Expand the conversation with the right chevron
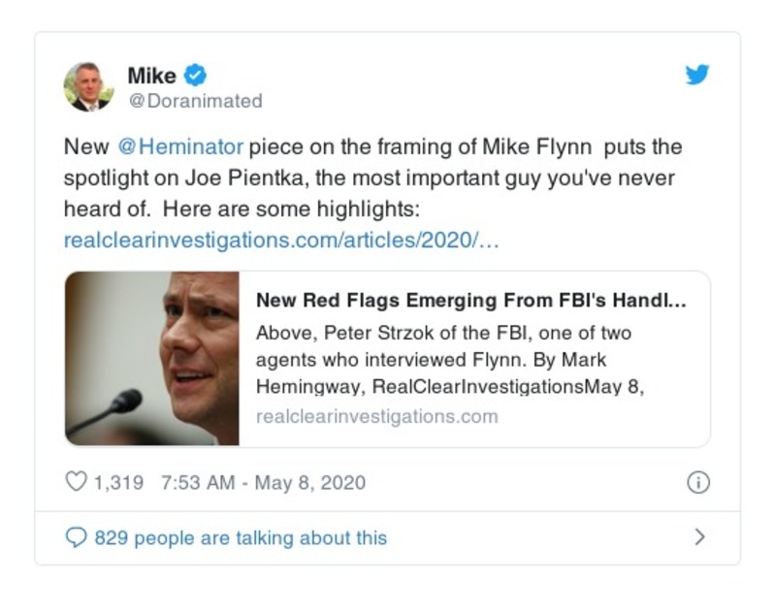 coord(699,536)
